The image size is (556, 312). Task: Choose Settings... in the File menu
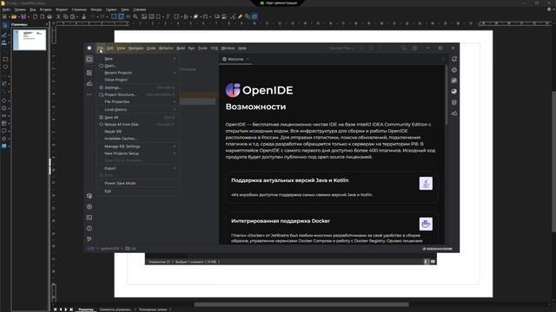pos(138,88)
